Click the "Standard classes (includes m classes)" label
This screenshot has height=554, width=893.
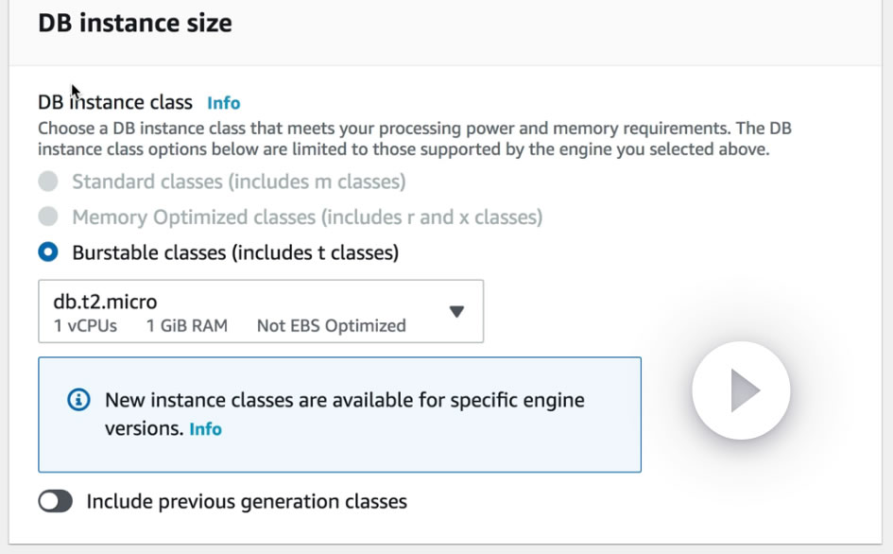[x=238, y=182]
